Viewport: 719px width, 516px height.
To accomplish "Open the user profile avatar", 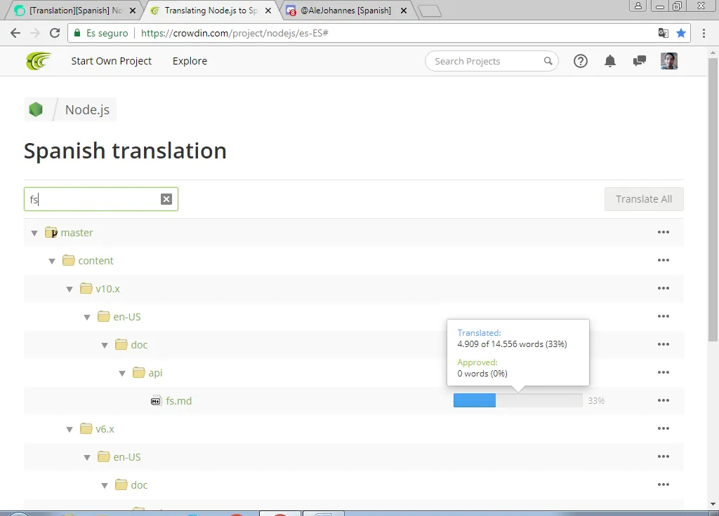I will pyautogui.click(x=669, y=61).
